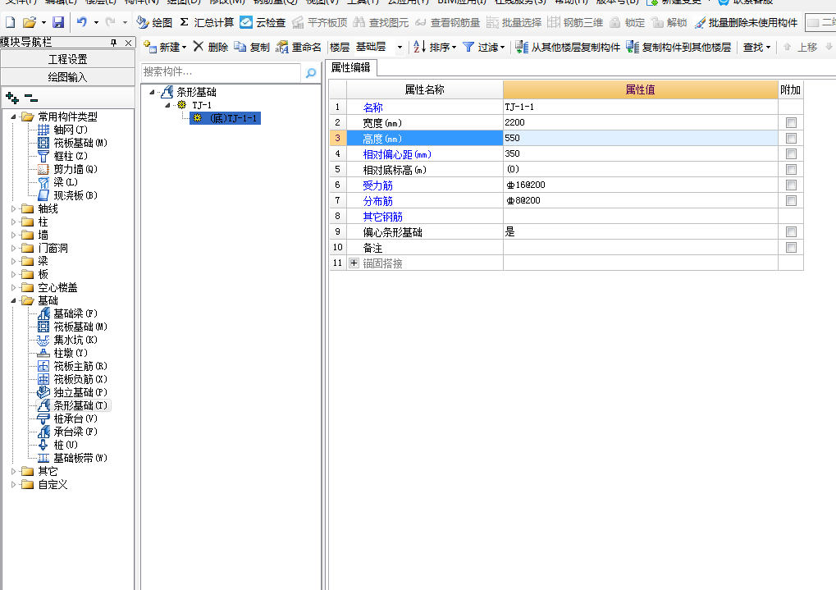Click the expand-all plus icon in navigator
This screenshot has width=836, height=590.
11,98
